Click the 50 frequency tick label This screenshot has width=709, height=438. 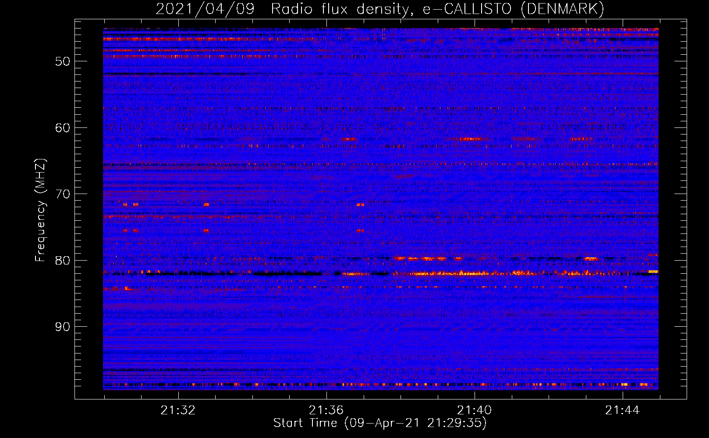click(x=63, y=61)
